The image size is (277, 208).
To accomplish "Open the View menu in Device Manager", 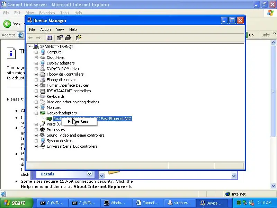I will pos(60,29).
